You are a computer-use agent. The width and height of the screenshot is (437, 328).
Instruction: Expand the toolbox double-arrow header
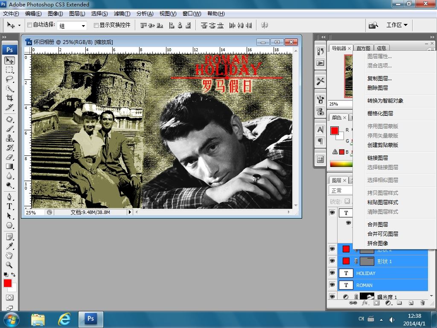[4, 37]
